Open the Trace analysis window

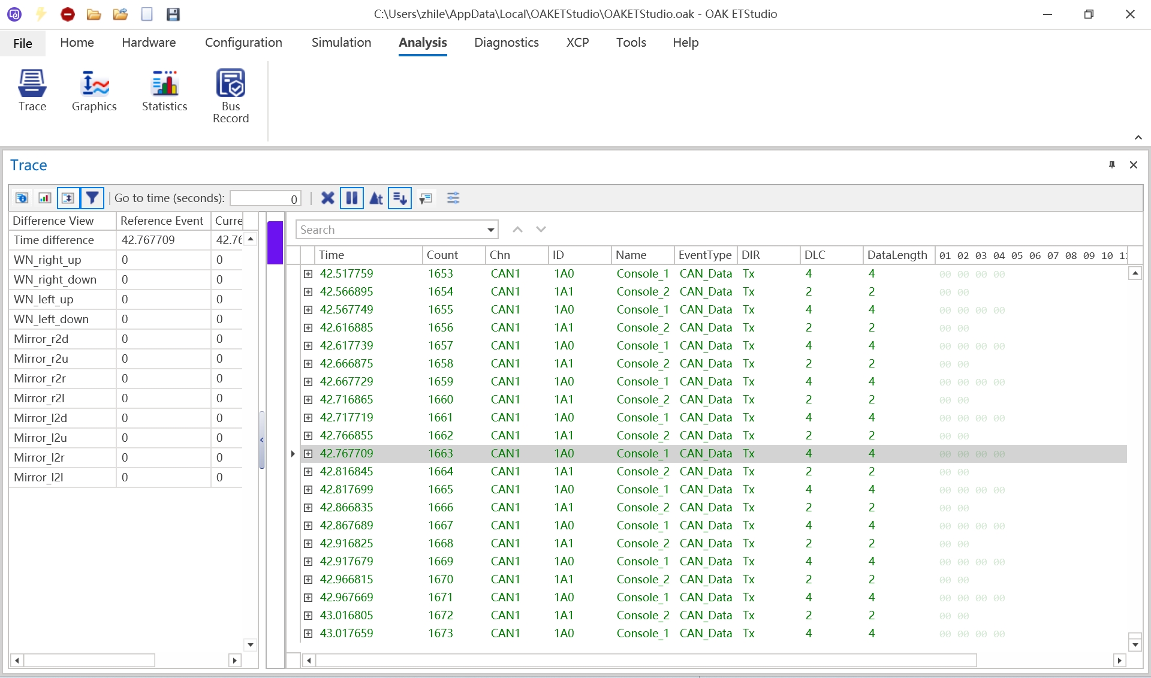pos(32,91)
